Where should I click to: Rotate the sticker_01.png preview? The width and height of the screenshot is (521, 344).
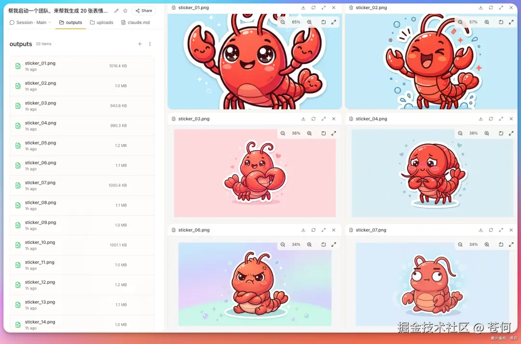point(324,22)
